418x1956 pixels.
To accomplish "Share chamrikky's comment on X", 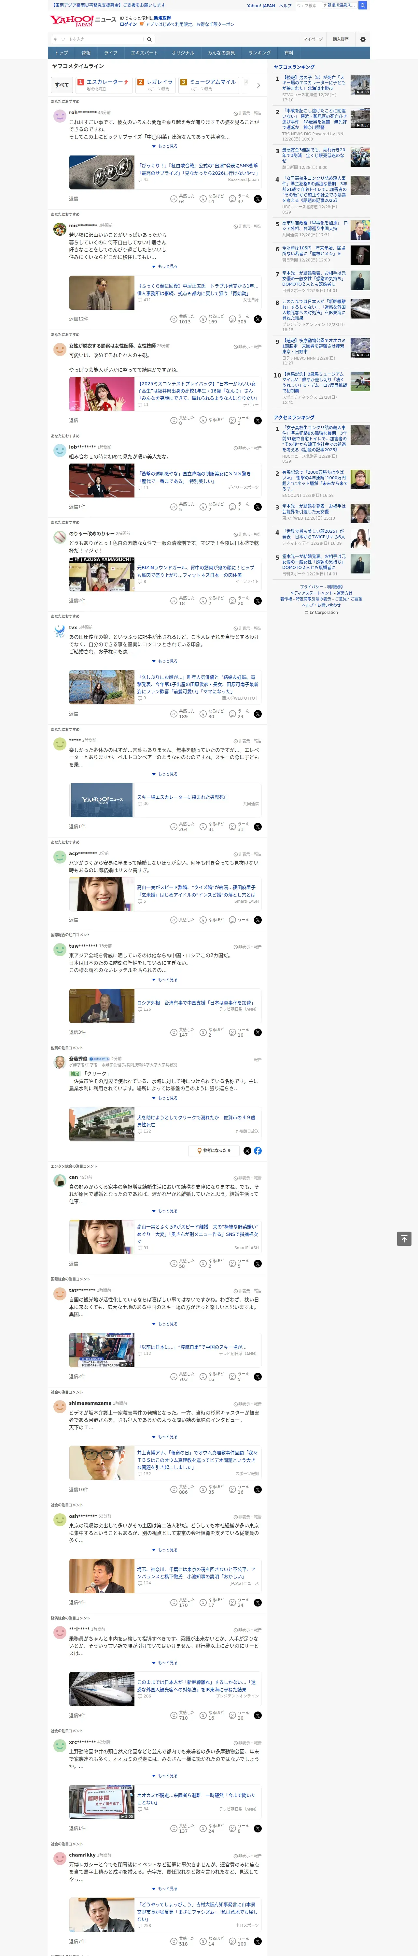I will 257,1941.
